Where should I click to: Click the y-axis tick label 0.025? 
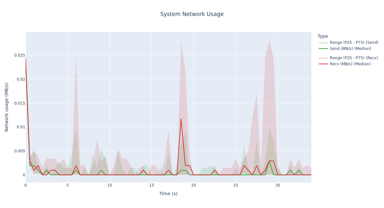(20, 55)
